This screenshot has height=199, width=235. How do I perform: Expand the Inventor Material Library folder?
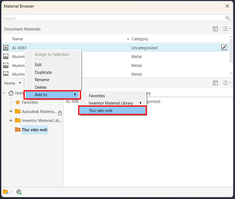pos(11,121)
